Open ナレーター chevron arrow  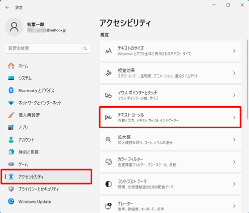(234, 206)
